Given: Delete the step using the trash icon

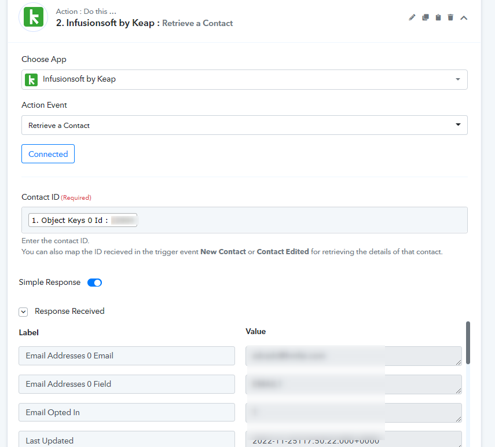Looking at the screenshot, I should (450, 17).
